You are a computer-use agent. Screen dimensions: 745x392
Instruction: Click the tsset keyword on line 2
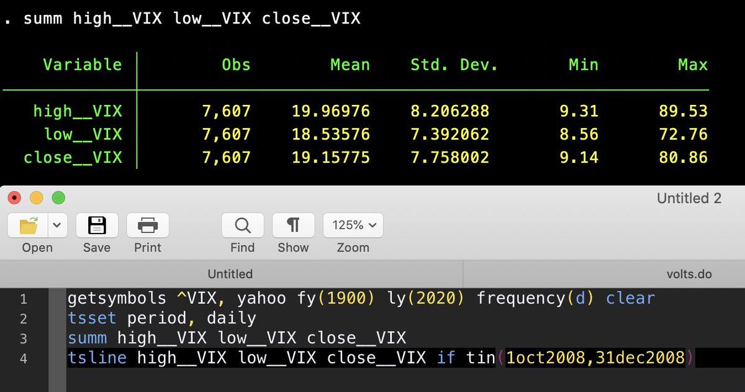92,318
